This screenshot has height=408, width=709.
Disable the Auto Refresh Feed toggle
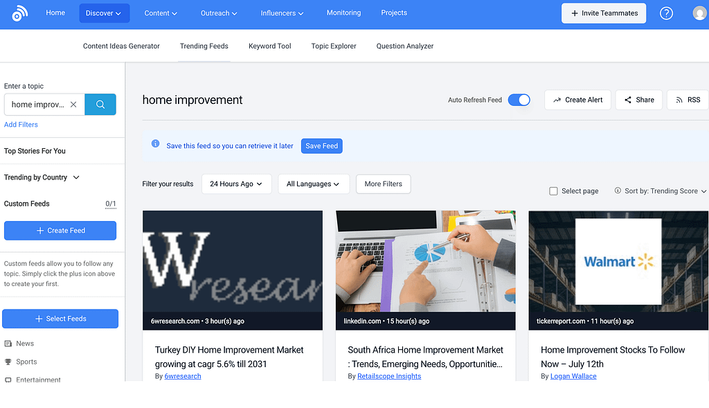pyautogui.click(x=519, y=100)
